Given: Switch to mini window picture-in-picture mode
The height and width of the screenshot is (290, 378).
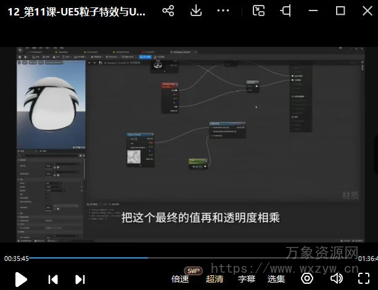Looking at the screenshot, I should [259, 11].
